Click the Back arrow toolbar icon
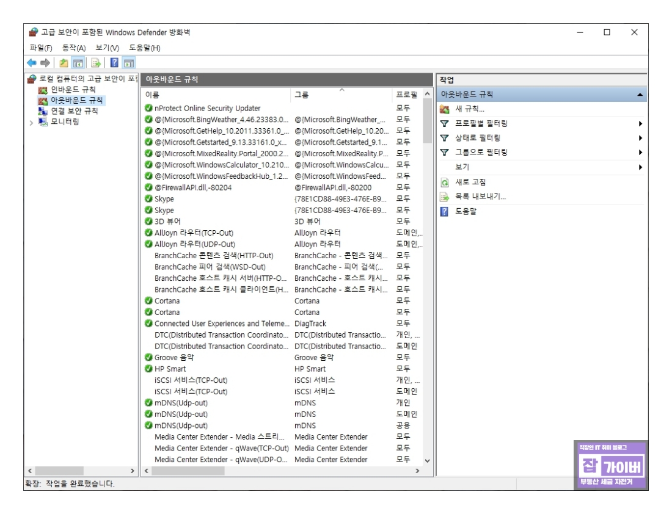The height and width of the screenshot is (514, 672). (x=32, y=63)
